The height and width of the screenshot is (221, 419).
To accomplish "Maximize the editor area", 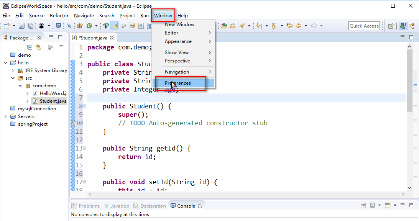I will tap(411, 37).
